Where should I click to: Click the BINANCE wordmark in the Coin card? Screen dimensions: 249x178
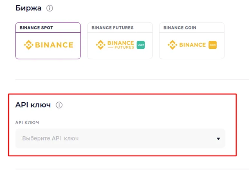pyautogui.click(x=192, y=45)
